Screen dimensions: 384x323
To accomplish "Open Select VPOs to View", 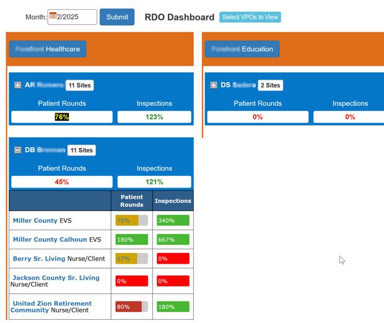I will (x=250, y=17).
